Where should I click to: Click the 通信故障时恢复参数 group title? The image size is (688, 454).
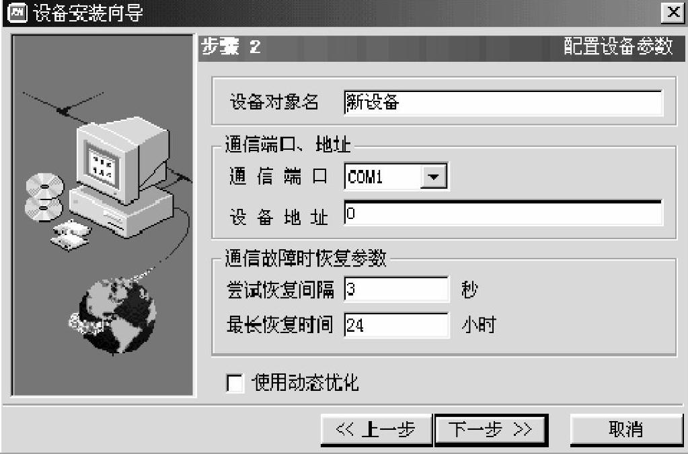point(305,258)
